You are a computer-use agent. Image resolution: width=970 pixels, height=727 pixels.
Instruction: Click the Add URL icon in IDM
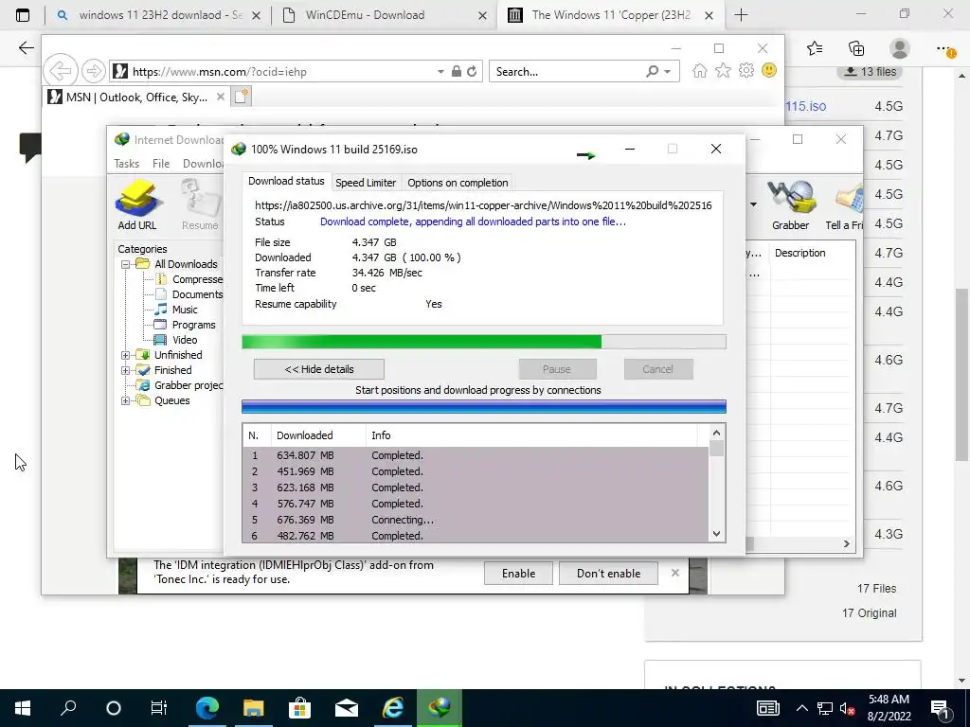(x=137, y=204)
